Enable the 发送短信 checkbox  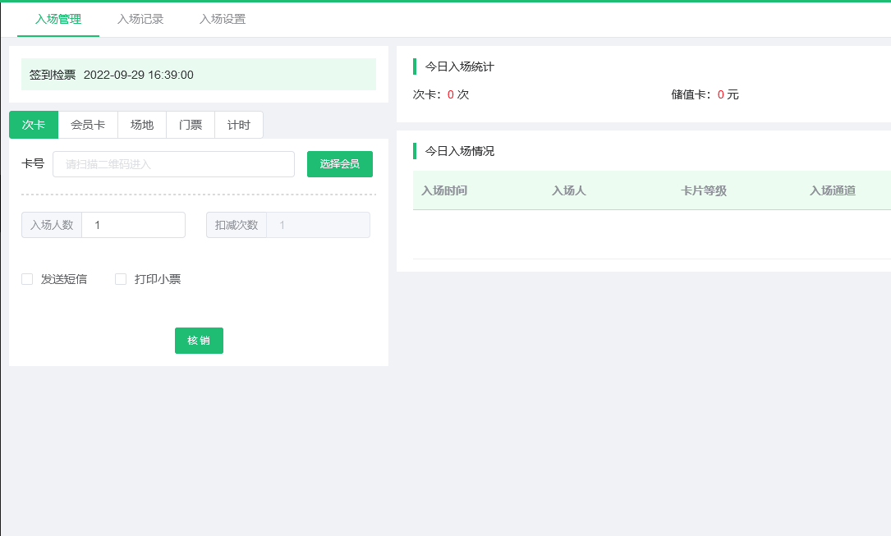tap(26, 279)
